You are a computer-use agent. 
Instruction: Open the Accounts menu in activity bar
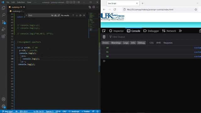pyautogui.click(x=3, y=99)
